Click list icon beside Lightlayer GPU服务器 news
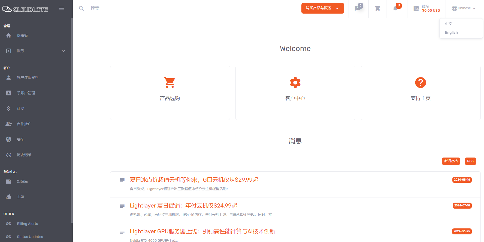484x242 pixels. 122,232
